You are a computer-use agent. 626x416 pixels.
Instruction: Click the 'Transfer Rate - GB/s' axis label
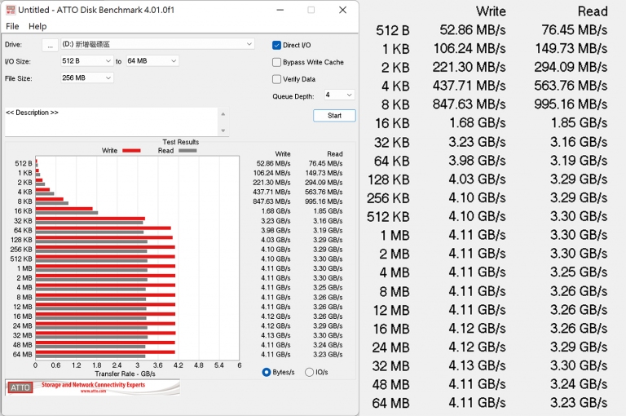click(x=125, y=374)
